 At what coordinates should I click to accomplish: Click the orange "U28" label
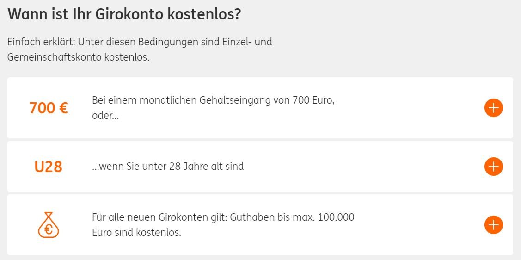point(49,167)
